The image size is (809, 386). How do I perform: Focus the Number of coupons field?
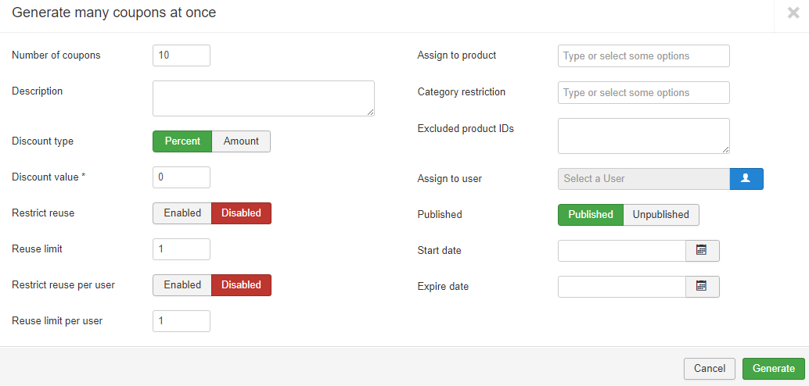click(182, 55)
